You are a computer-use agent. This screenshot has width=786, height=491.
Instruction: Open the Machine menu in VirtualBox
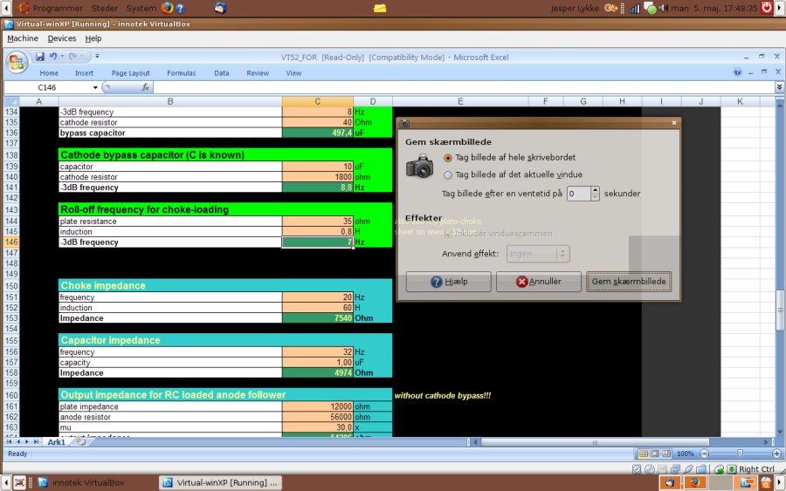[x=23, y=38]
